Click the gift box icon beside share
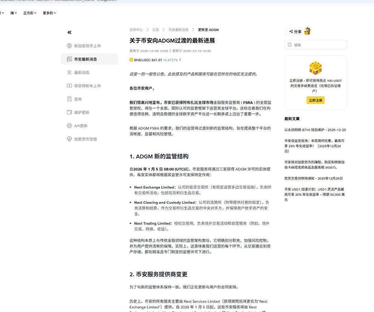This screenshot has height=312, width=374. point(307,31)
